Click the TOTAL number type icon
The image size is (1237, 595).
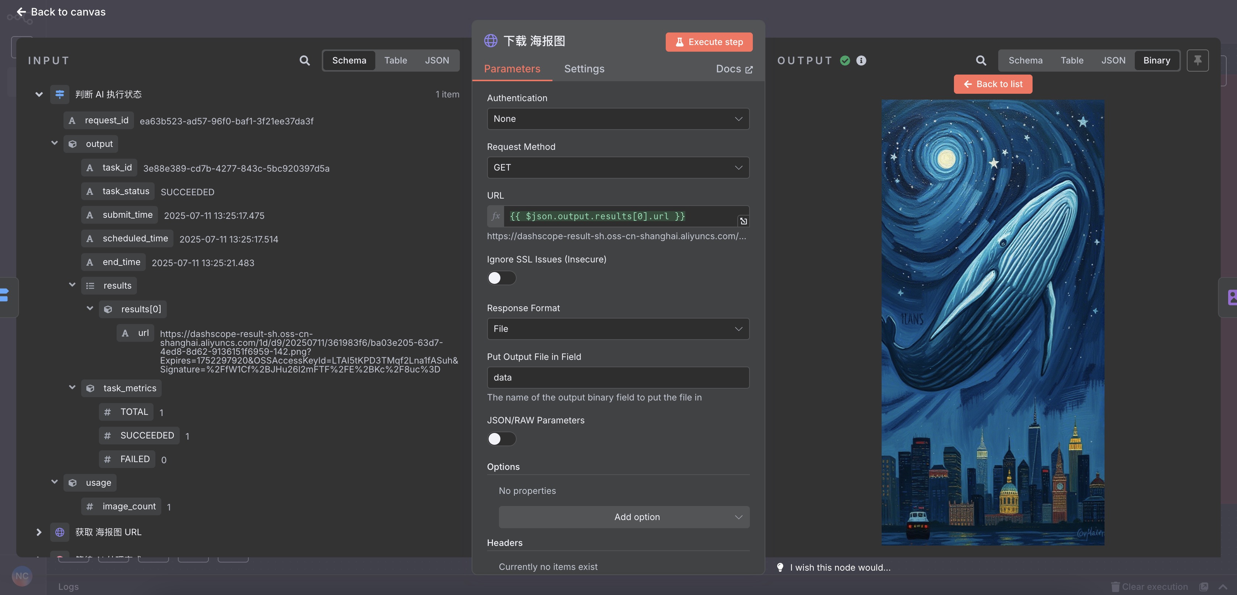(107, 412)
